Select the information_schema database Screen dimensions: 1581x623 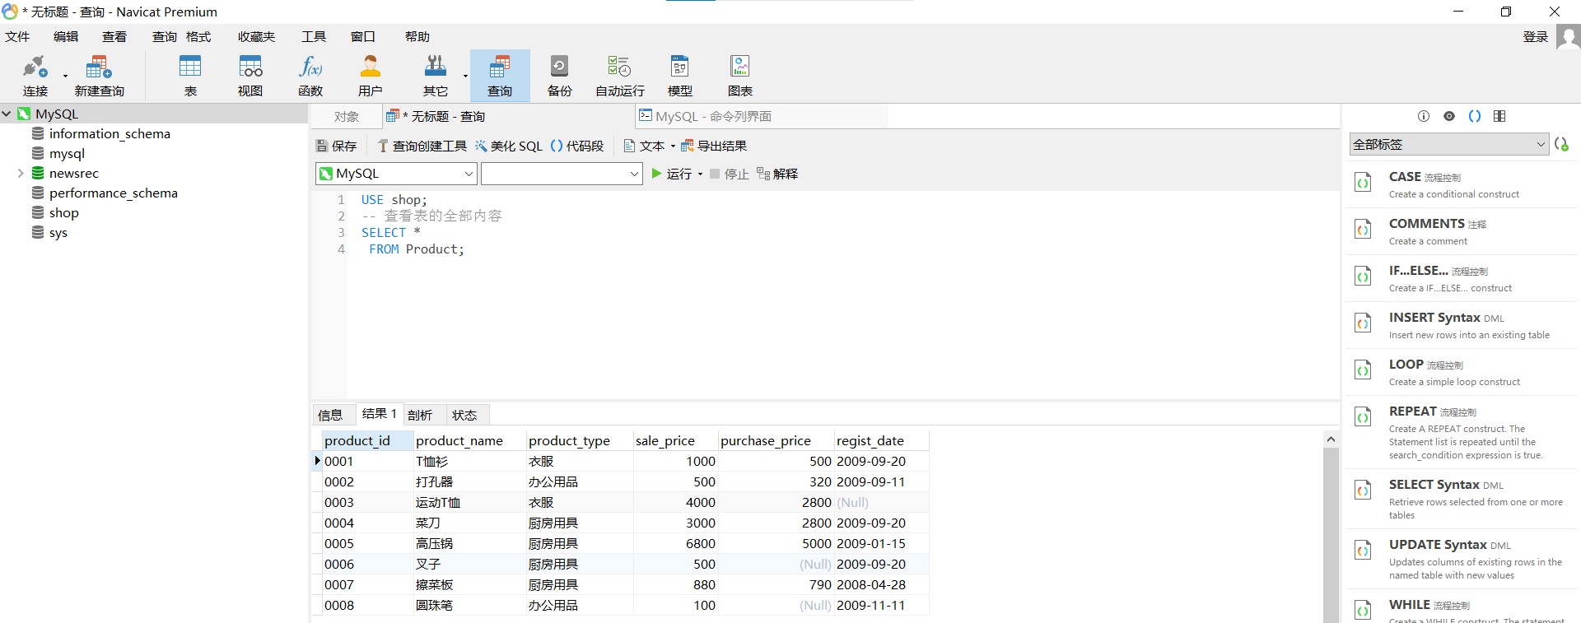110,133
